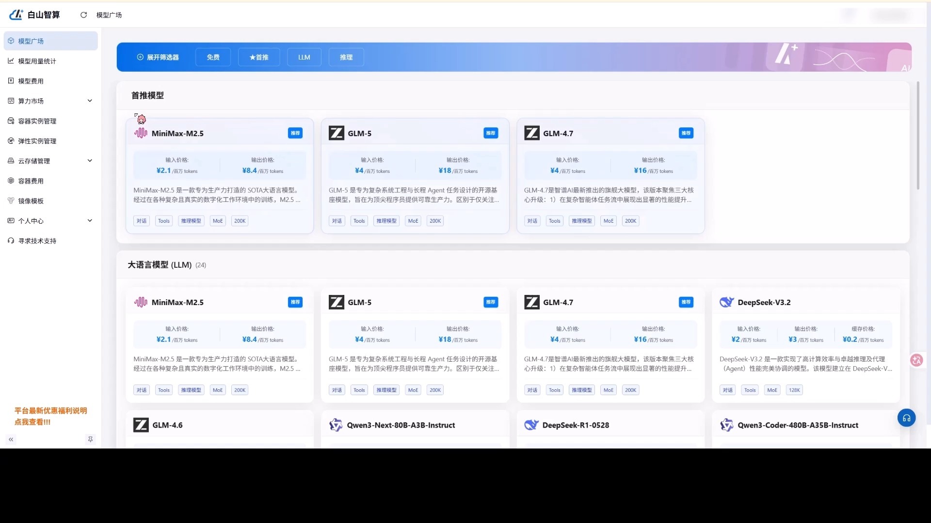
Task: Click the pin icon at sidebar bottom
Action: point(90,439)
